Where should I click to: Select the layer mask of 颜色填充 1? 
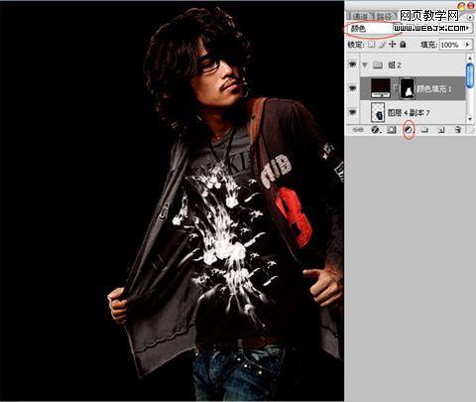(x=408, y=88)
